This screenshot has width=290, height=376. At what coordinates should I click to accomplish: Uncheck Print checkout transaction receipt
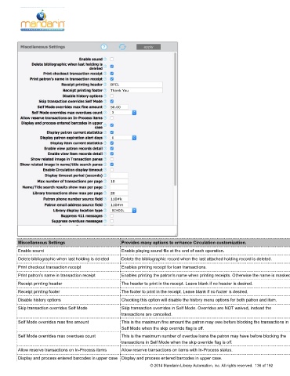click(112, 74)
